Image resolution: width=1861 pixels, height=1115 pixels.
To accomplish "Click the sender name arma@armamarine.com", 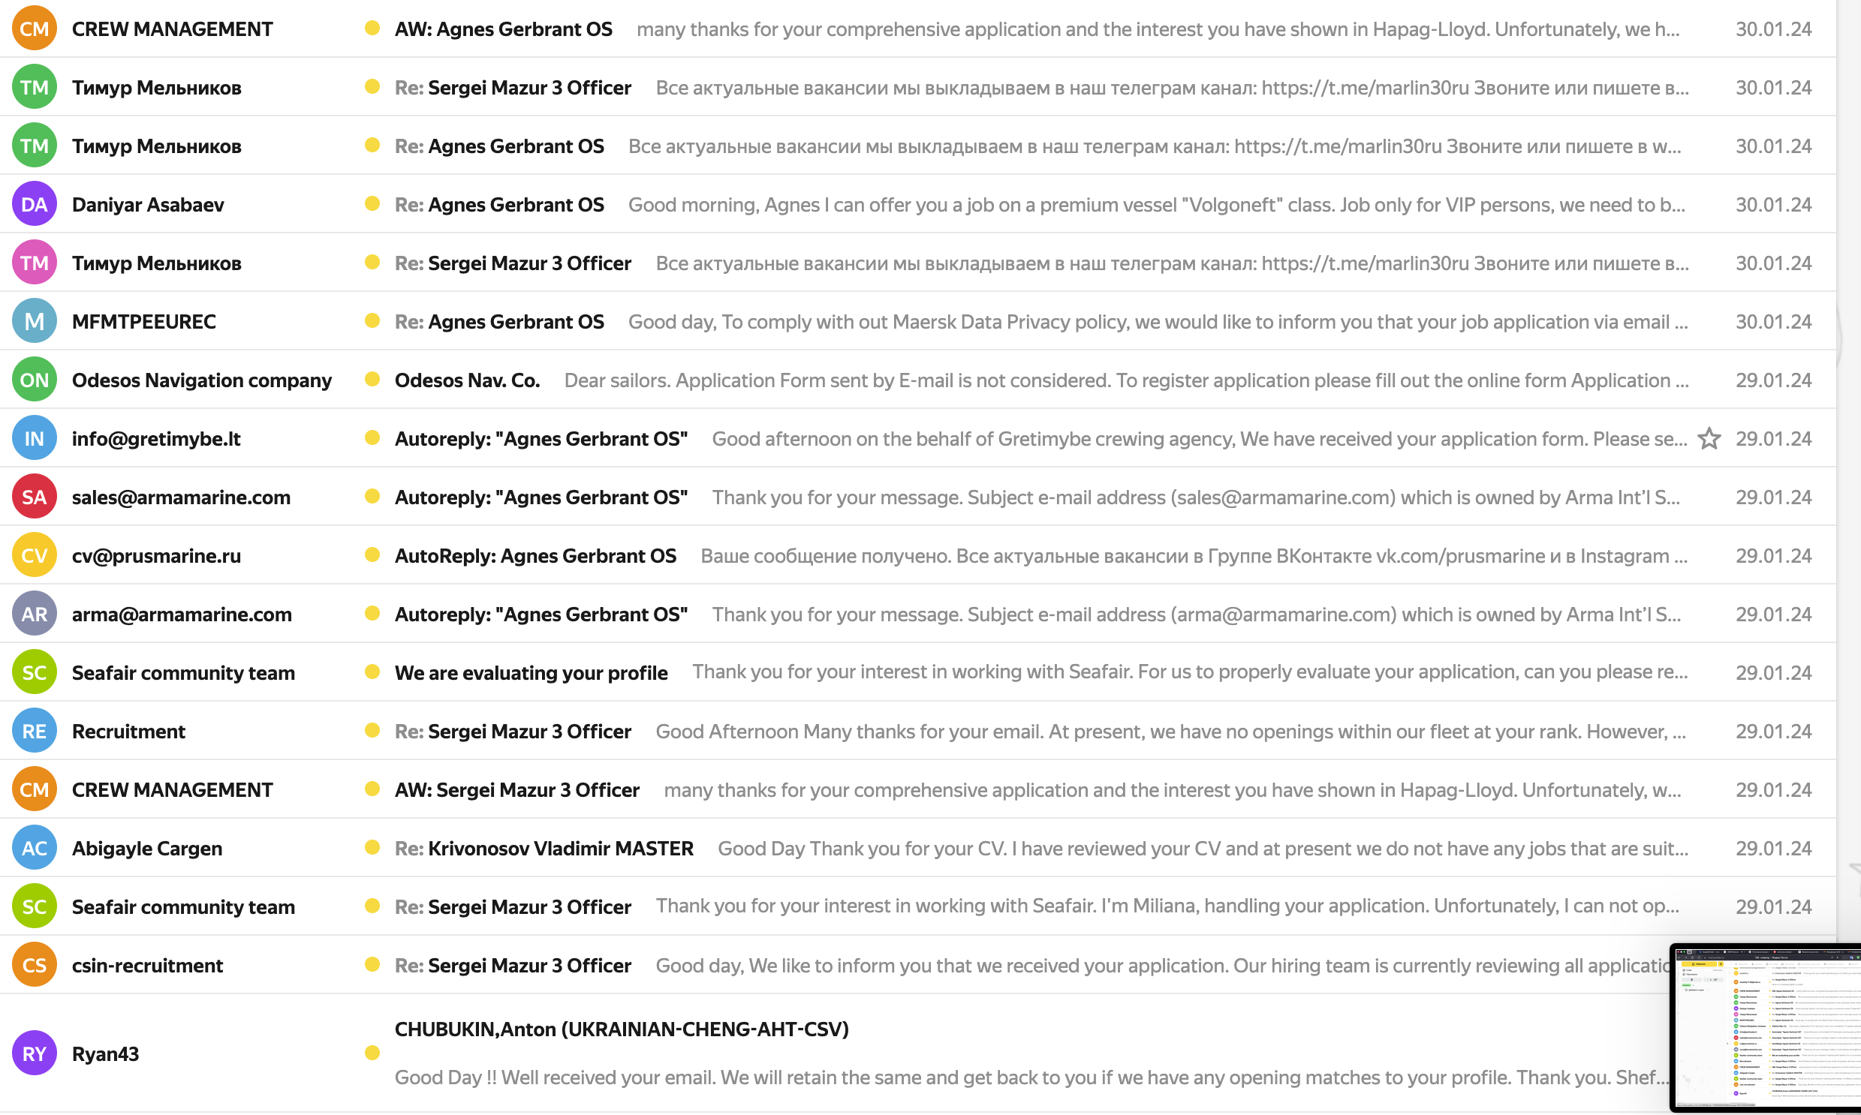I will [182, 615].
